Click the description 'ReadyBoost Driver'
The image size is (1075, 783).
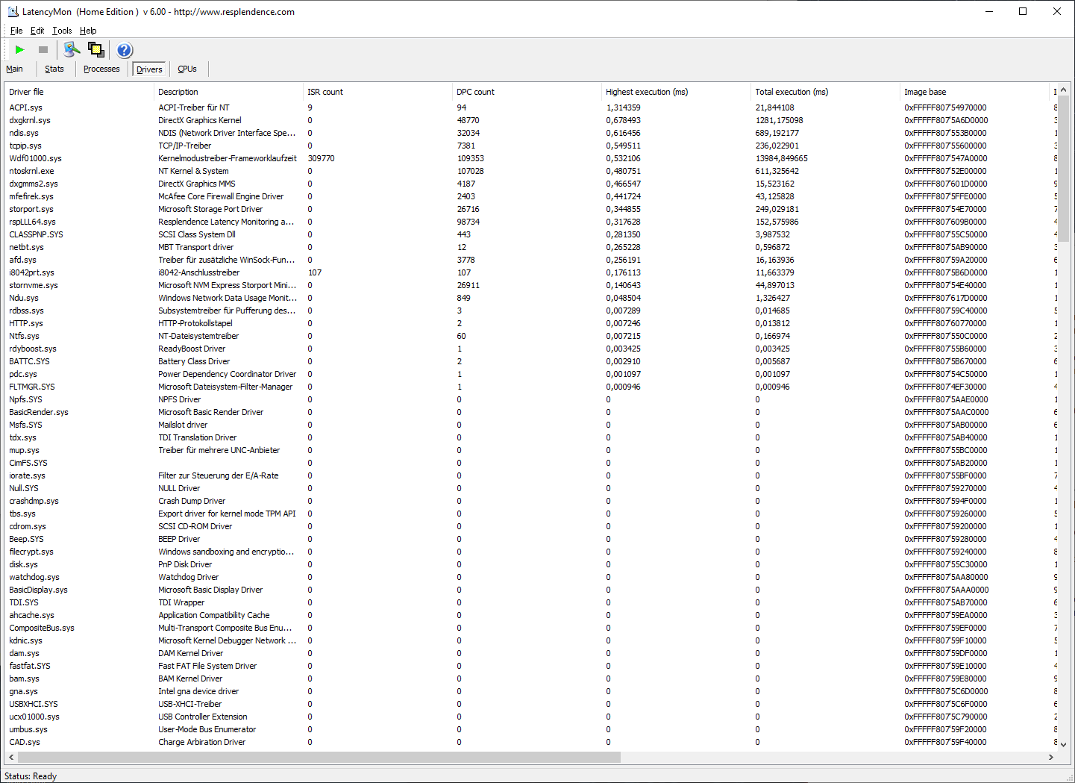pyautogui.click(x=192, y=349)
